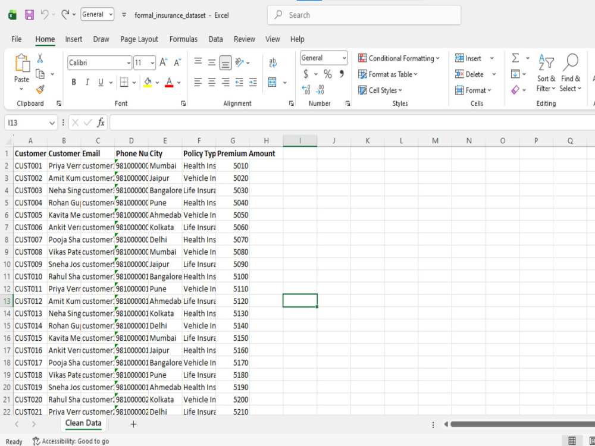Open Sort & Filter options

[x=546, y=73]
